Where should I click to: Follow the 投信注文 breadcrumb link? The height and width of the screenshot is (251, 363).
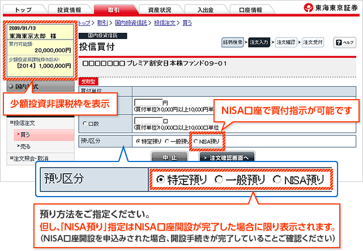(165, 23)
